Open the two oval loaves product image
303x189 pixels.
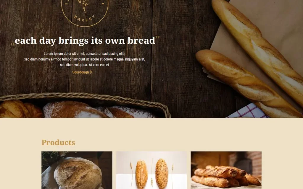[151, 170]
